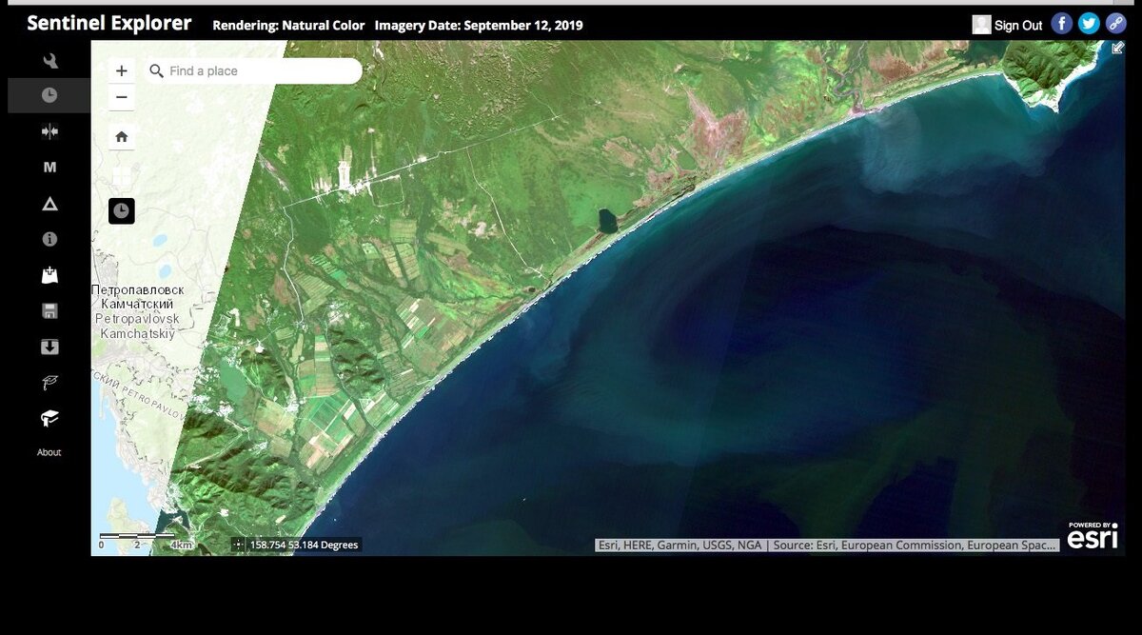Copy share link chain icon

pos(1116,24)
